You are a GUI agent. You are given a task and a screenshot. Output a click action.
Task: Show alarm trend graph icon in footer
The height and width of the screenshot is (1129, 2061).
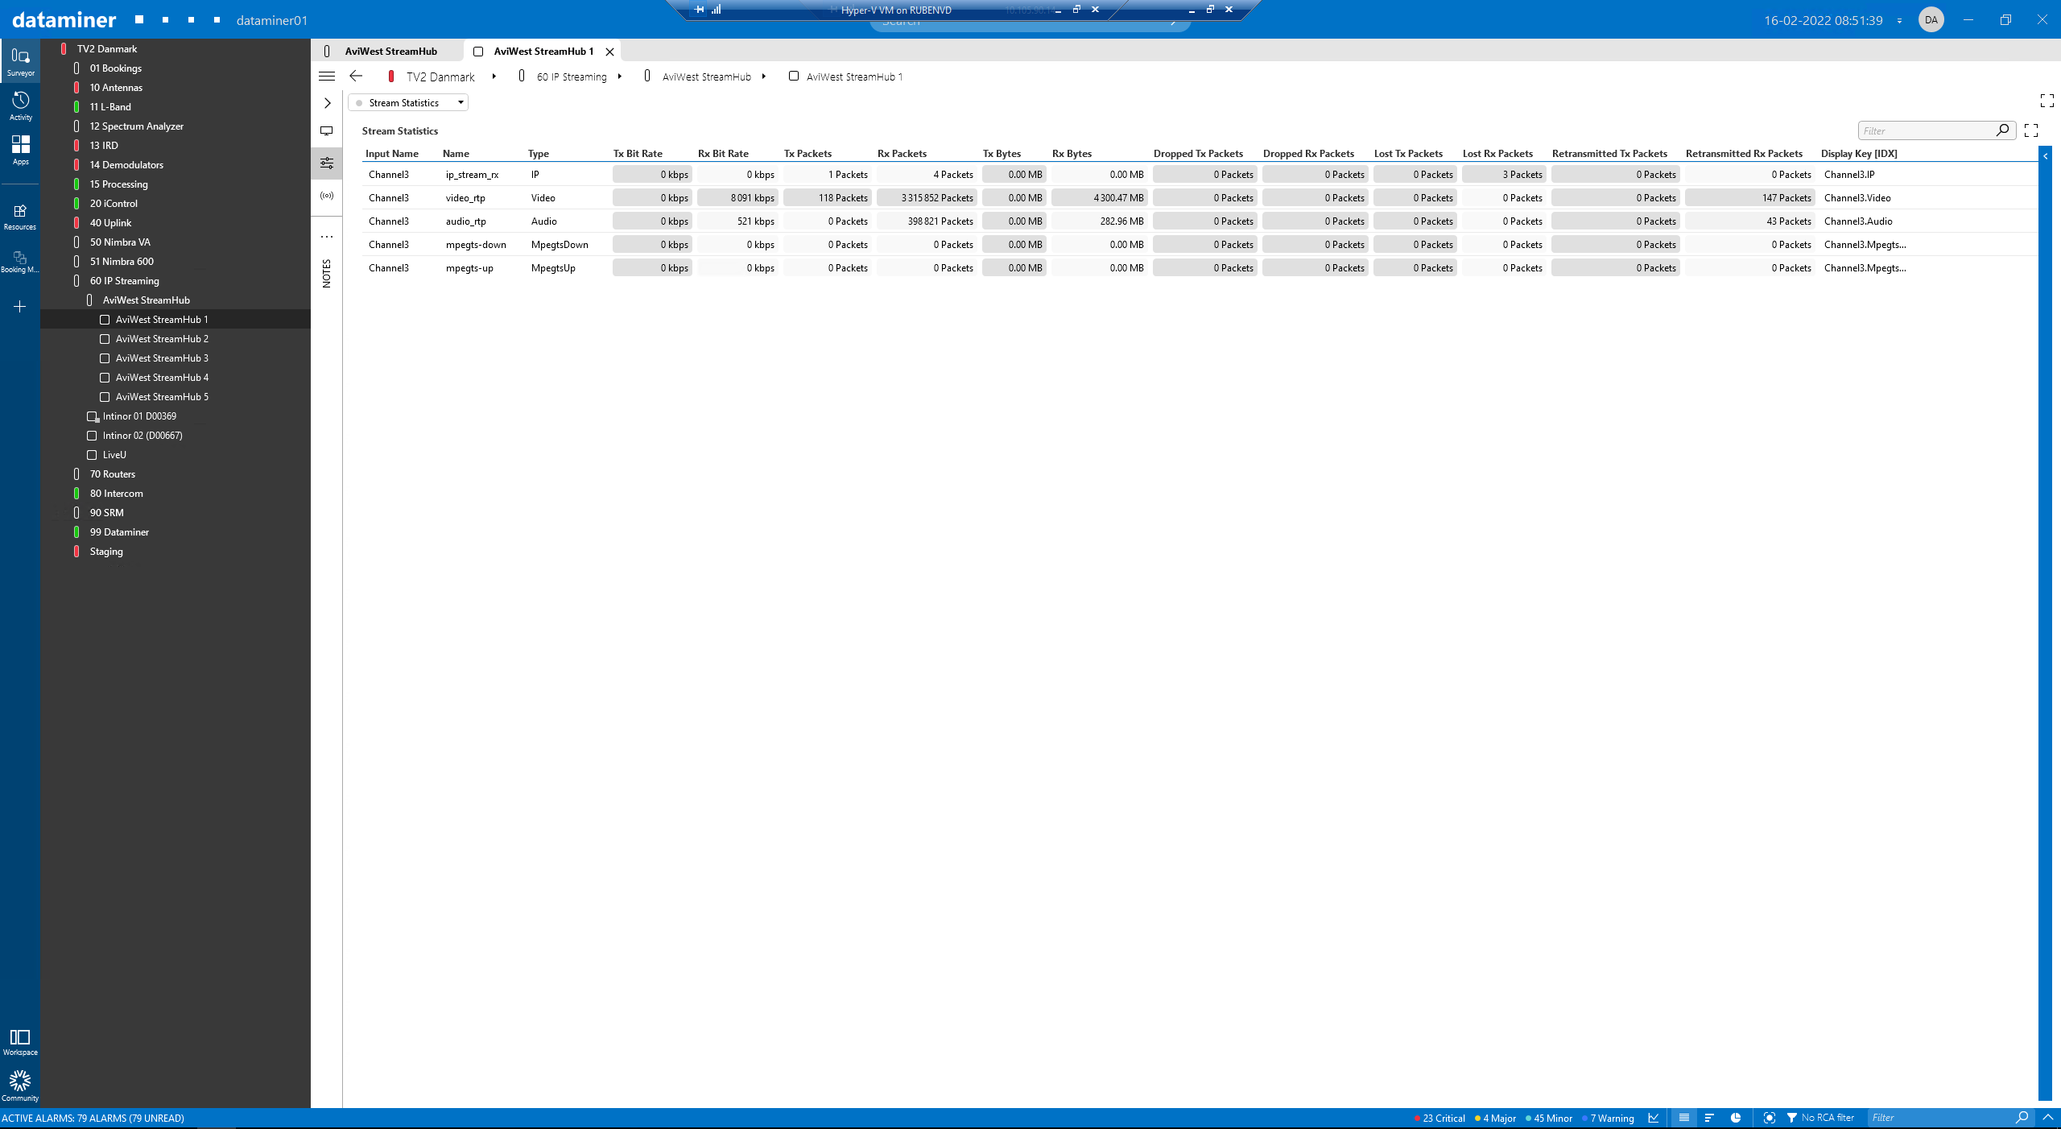pos(1654,1118)
